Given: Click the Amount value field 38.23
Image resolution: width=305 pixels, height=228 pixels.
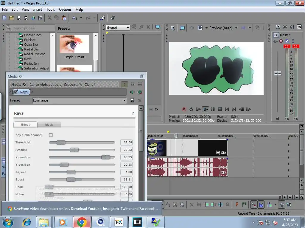Looking at the screenshot, I should (126, 150).
